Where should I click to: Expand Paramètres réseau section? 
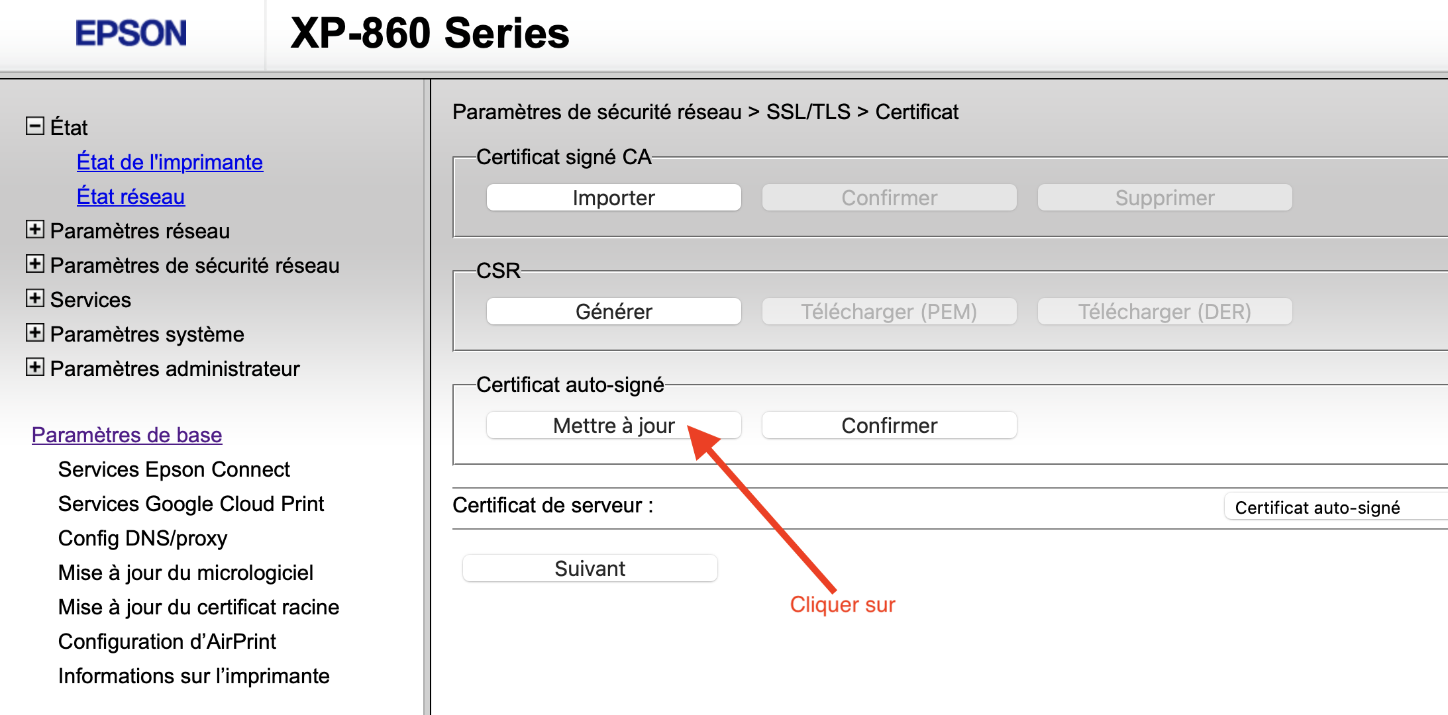click(35, 230)
